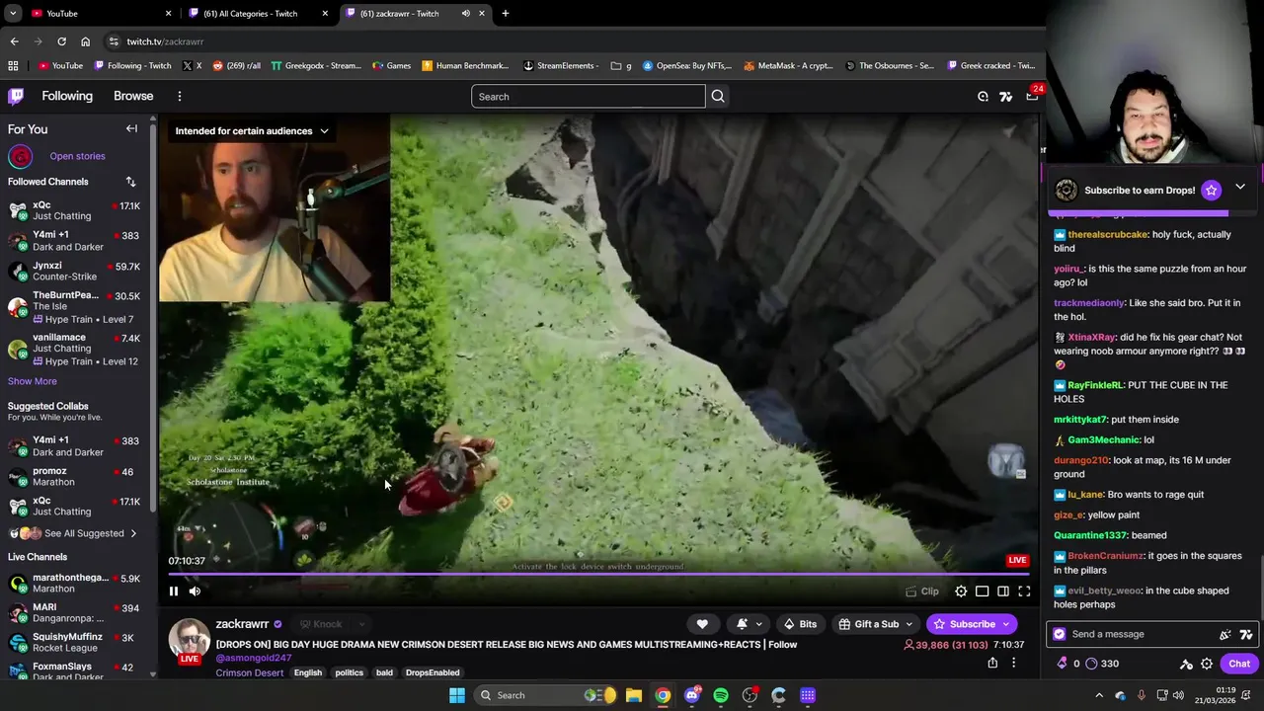Viewport: 1264px width, 711px height.
Task: Create a Clip of the stream
Action: [922, 592]
